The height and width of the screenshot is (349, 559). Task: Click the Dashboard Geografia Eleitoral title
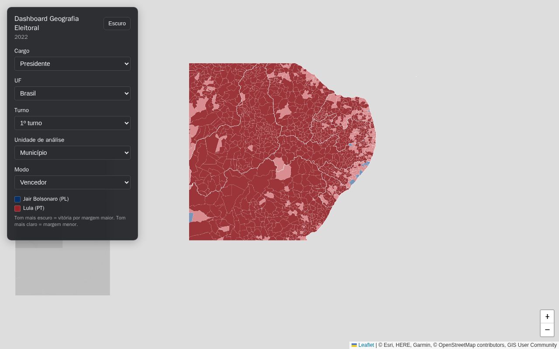47,23
